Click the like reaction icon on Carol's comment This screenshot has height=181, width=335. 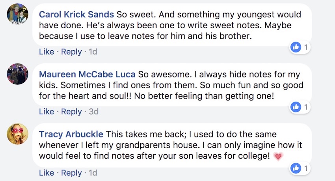pyautogui.click(x=296, y=47)
